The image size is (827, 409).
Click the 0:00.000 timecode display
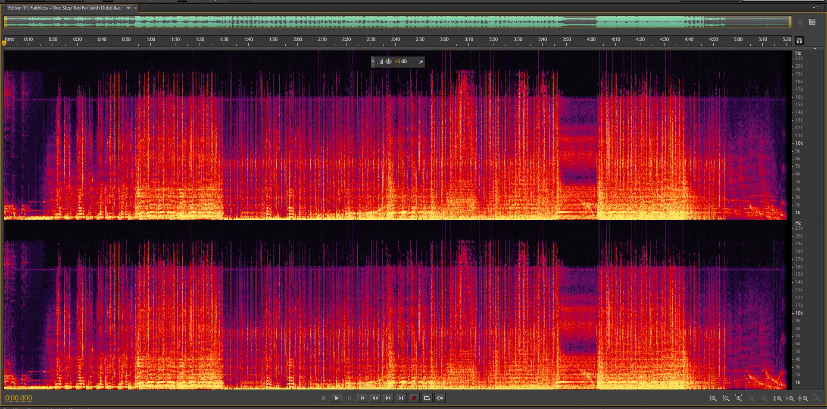(19, 398)
